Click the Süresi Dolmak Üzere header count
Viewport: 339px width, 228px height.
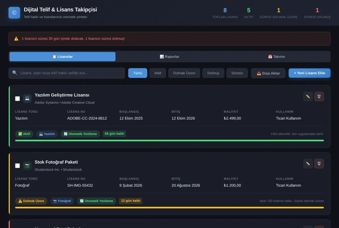pos(279,10)
